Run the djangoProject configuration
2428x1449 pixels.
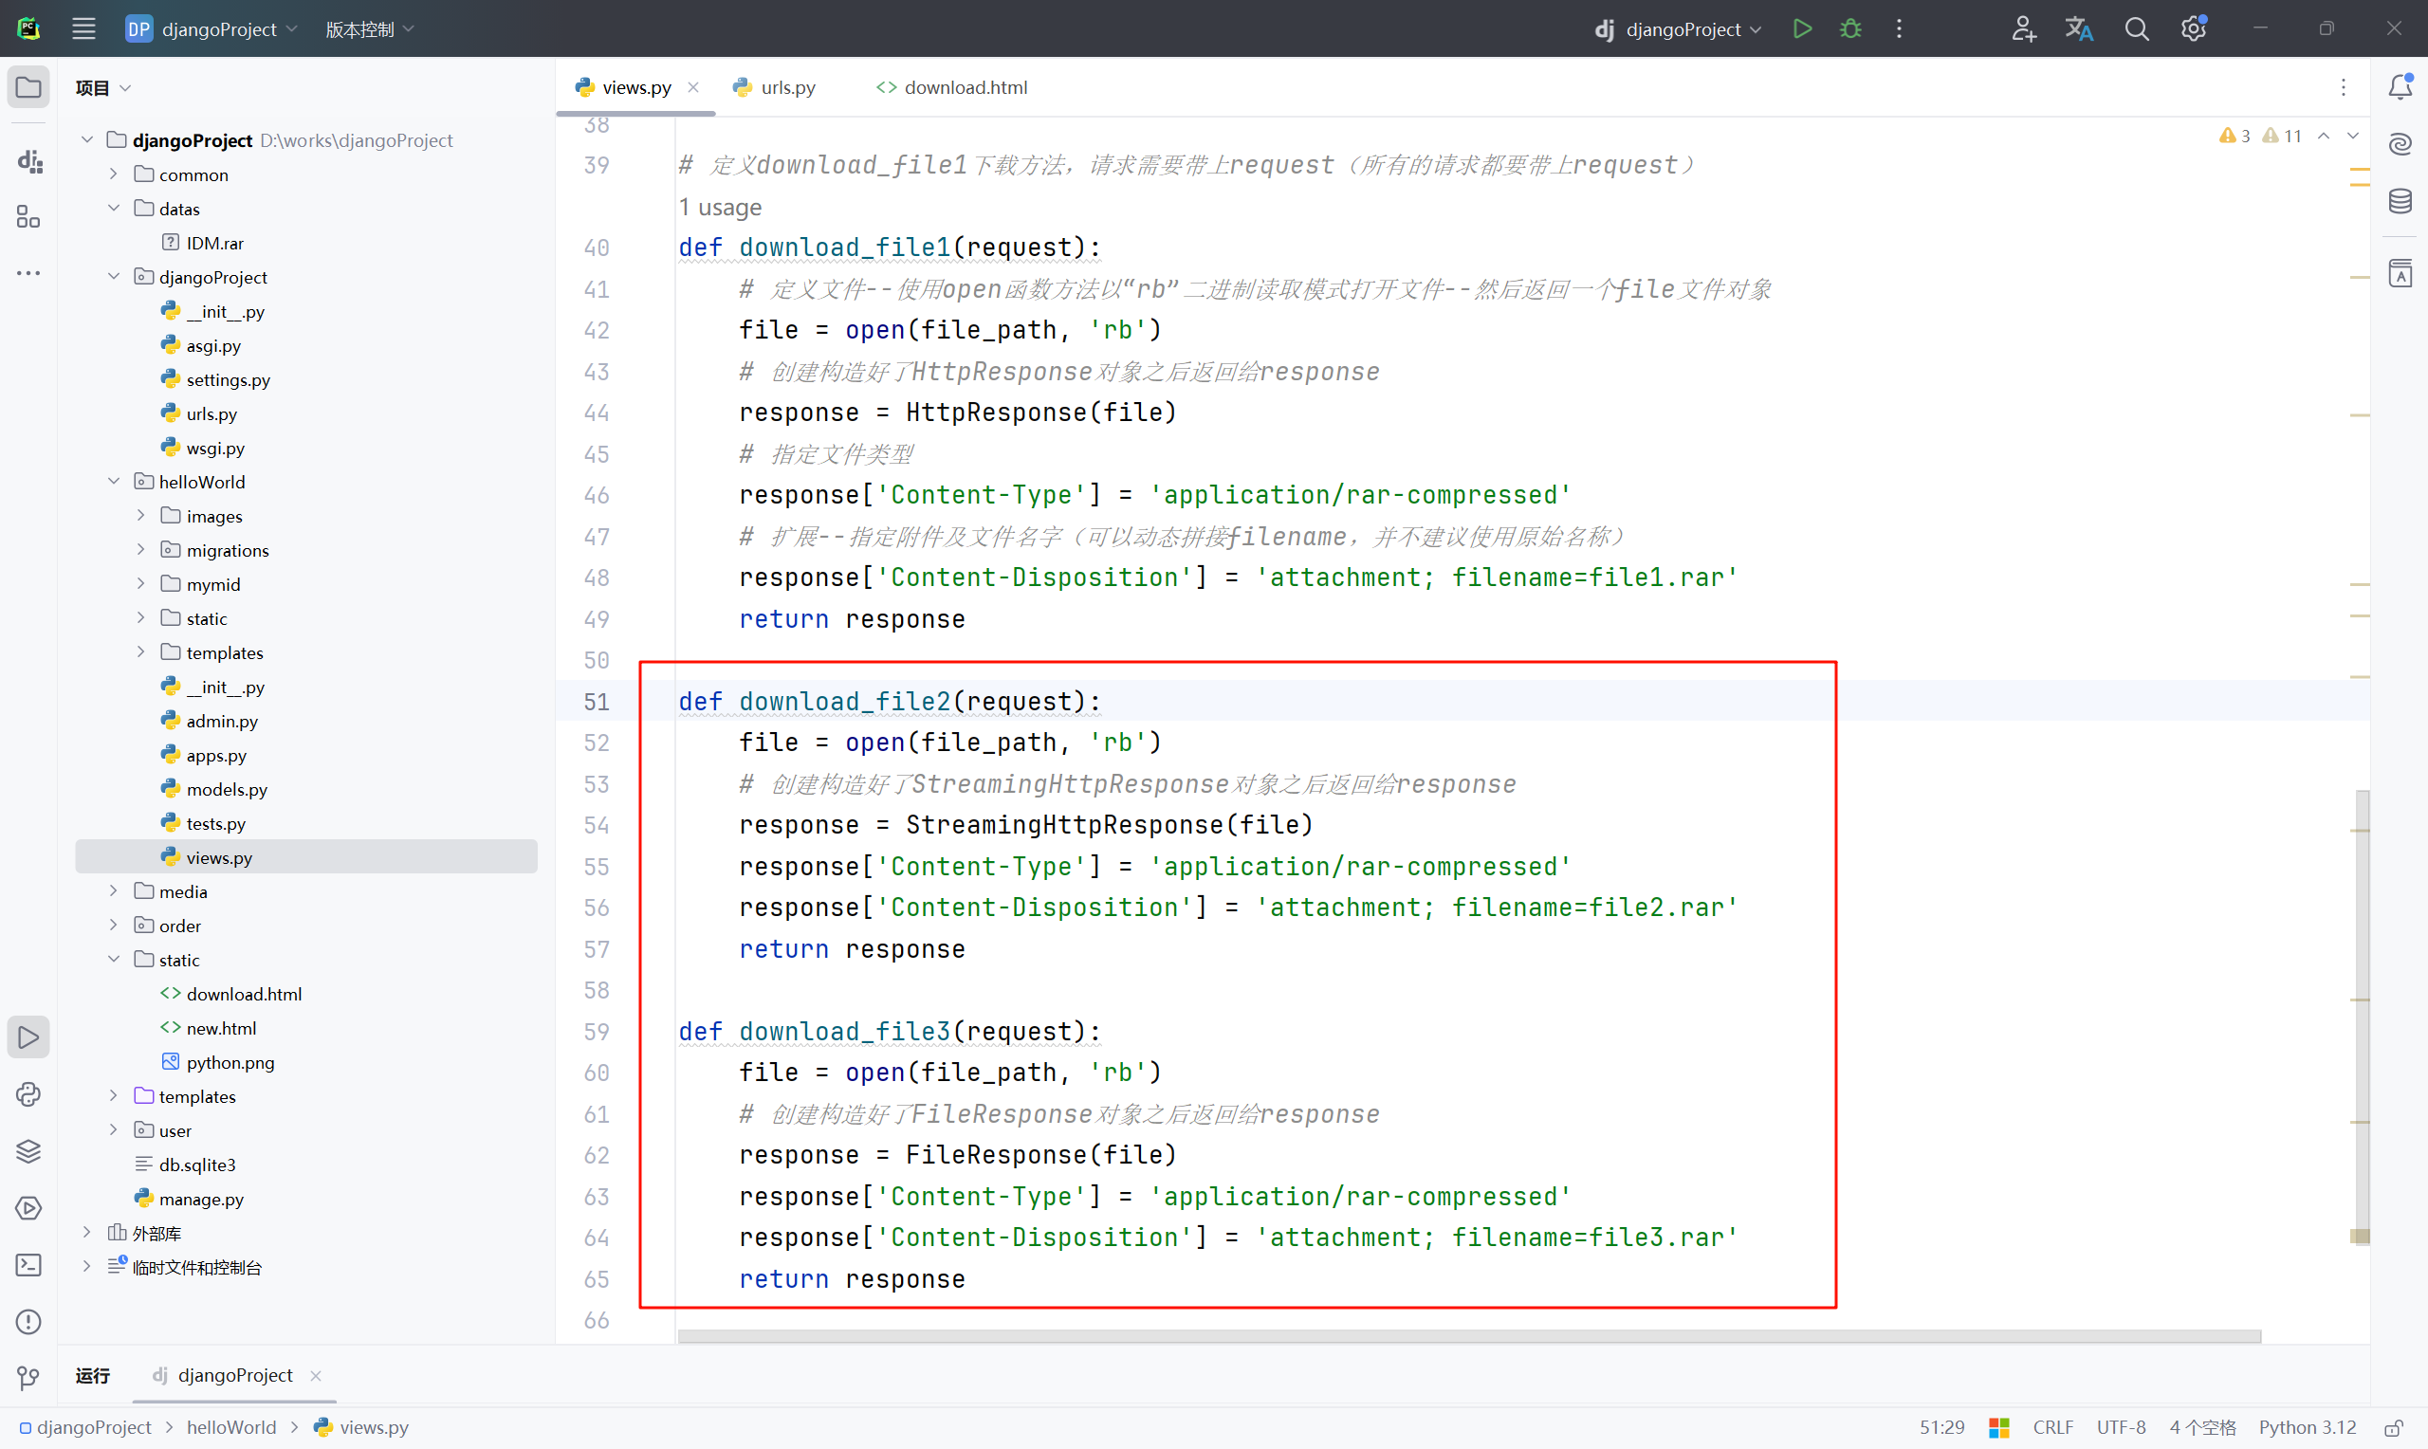1802,29
